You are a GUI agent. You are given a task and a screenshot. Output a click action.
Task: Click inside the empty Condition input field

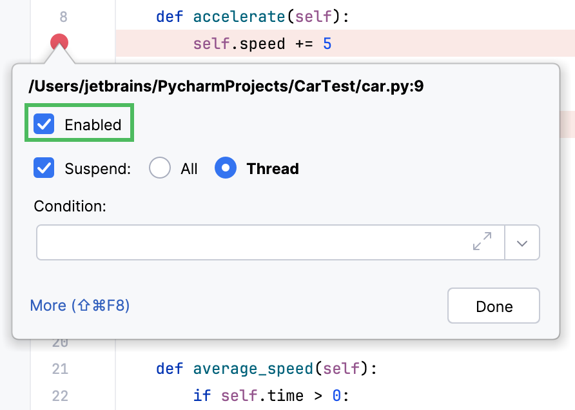258,242
